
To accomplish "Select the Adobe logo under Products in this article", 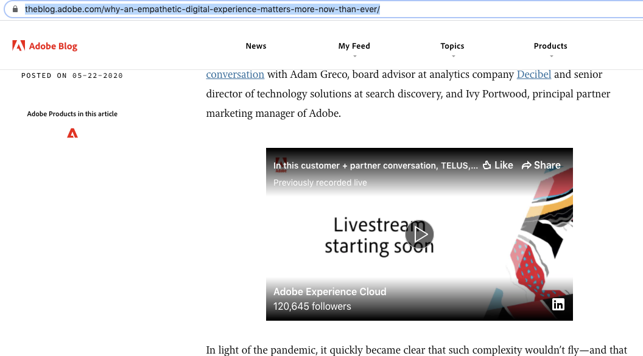I will (x=72, y=133).
